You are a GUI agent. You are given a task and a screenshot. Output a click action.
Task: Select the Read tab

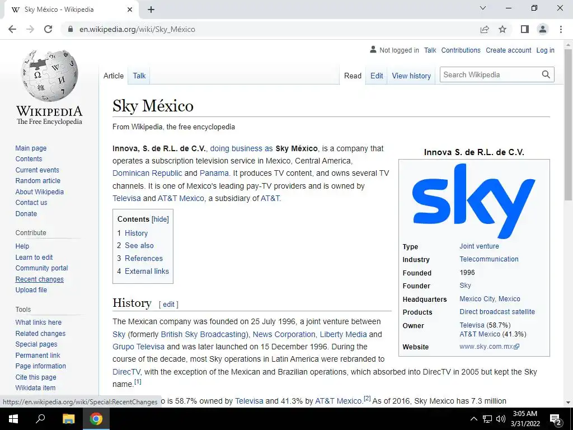pyautogui.click(x=353, y=76)
